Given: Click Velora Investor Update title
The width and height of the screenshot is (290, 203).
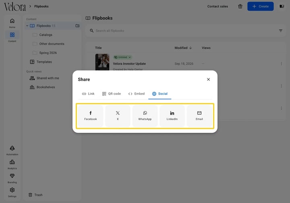Looking at the screenshot, I should point(129,63).
